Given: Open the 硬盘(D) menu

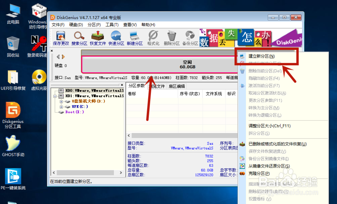Looking at the screenshot, I should point(76,25).
